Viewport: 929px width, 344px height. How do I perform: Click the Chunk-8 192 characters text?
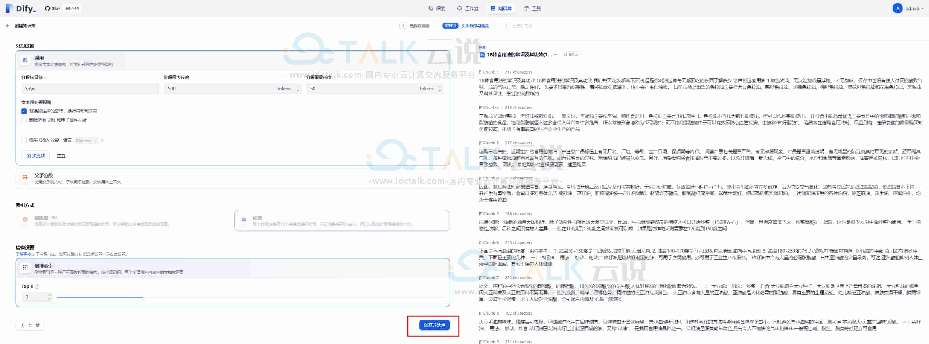pos(518,313)
